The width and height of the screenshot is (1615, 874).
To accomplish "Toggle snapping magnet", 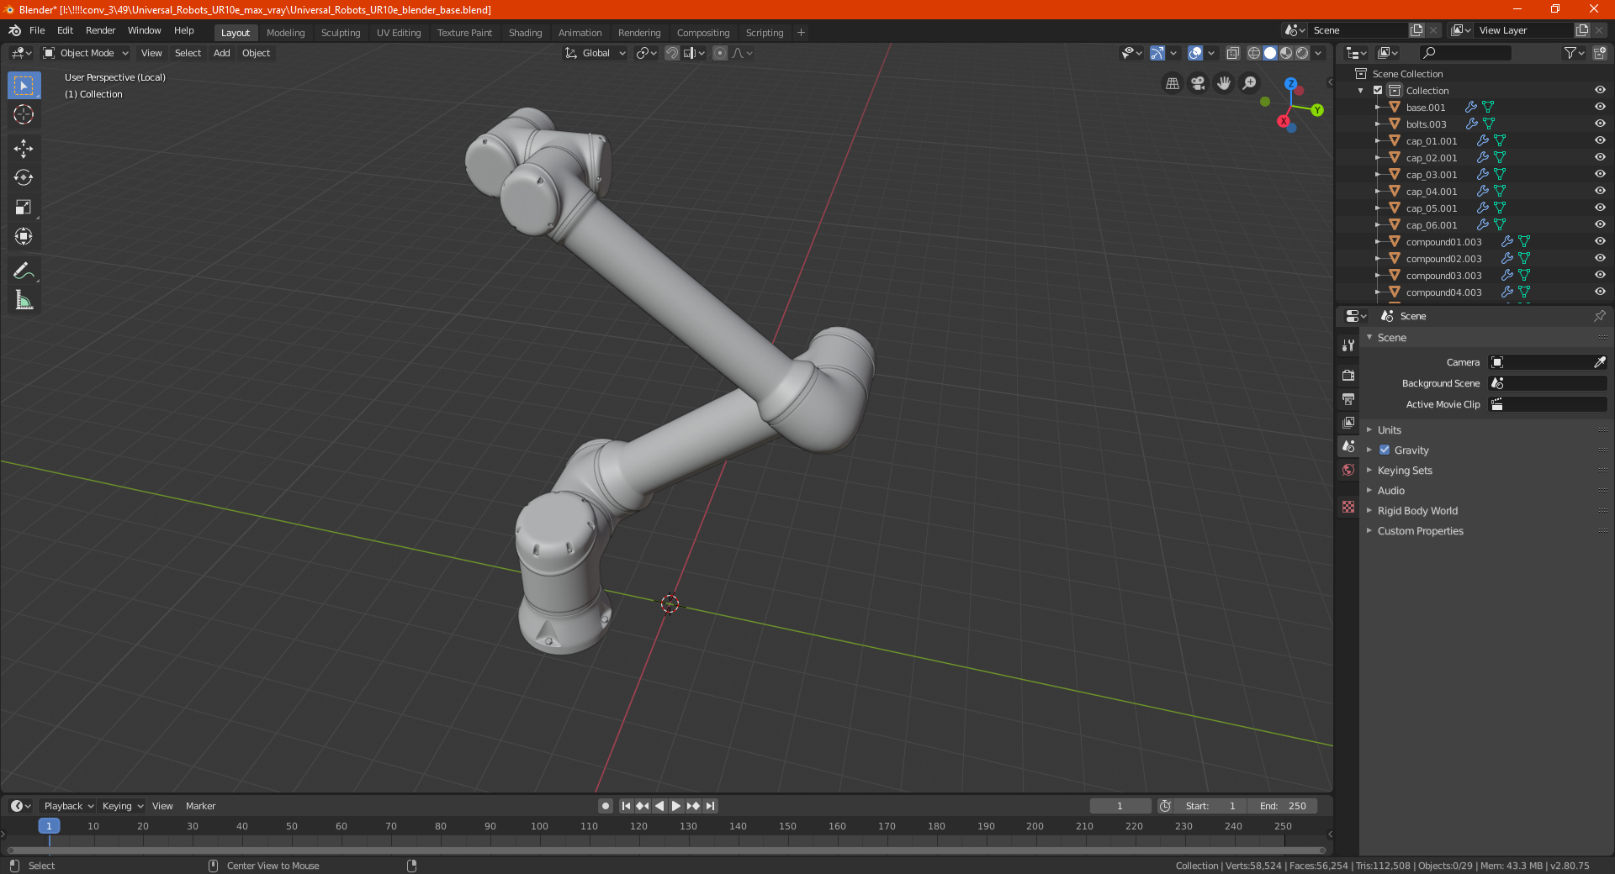I will point(671,53).
